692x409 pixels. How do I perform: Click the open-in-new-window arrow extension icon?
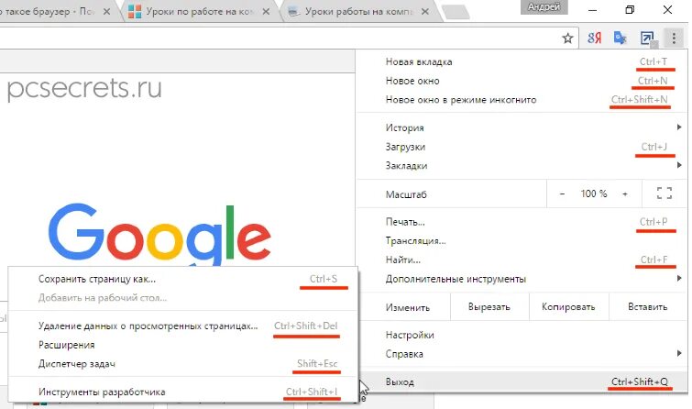coord(647,39)
